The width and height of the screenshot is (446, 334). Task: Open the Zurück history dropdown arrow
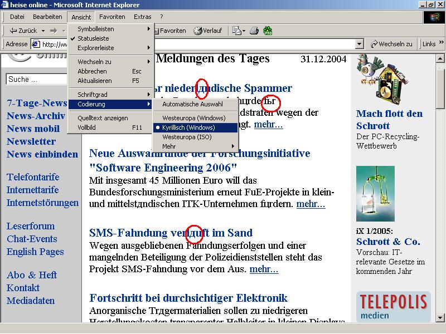(43, 31)
